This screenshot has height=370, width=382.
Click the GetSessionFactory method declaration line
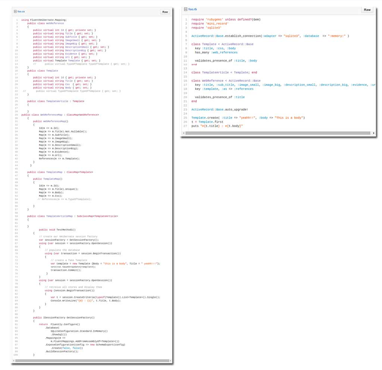click(63, 318)
